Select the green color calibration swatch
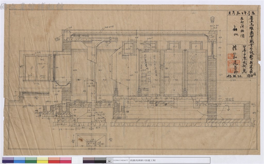This screenshot has width=264, height=164. pyautogui.click(x=31, y=160)
